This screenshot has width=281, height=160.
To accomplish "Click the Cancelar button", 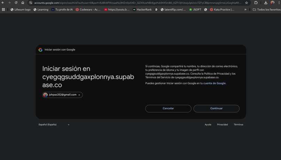I will click(168, 108).
